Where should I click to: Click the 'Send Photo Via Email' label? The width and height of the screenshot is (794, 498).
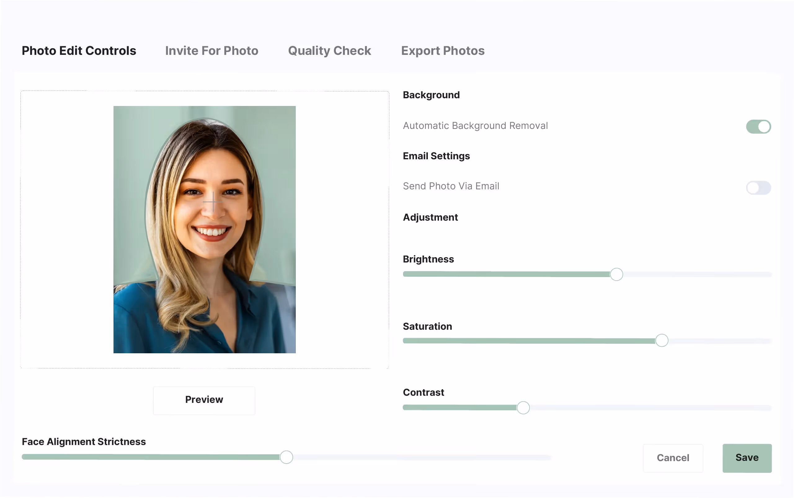tap(451, 186)
